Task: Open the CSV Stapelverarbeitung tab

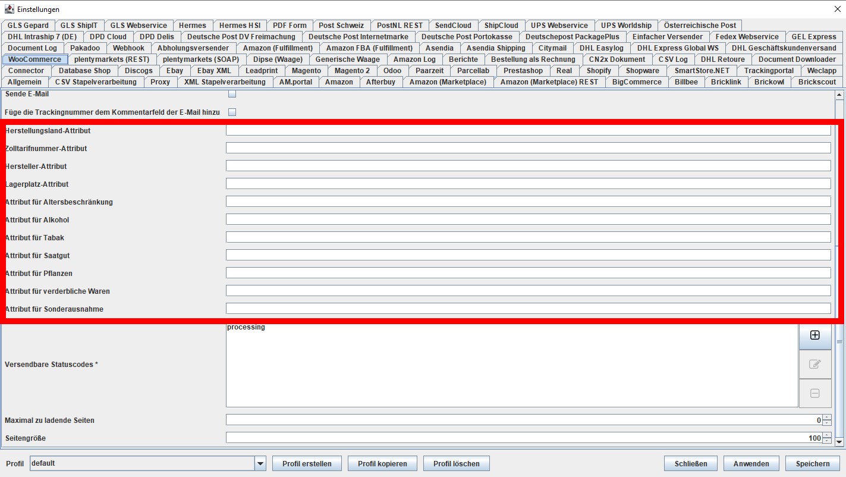Action: coord(96,82)
